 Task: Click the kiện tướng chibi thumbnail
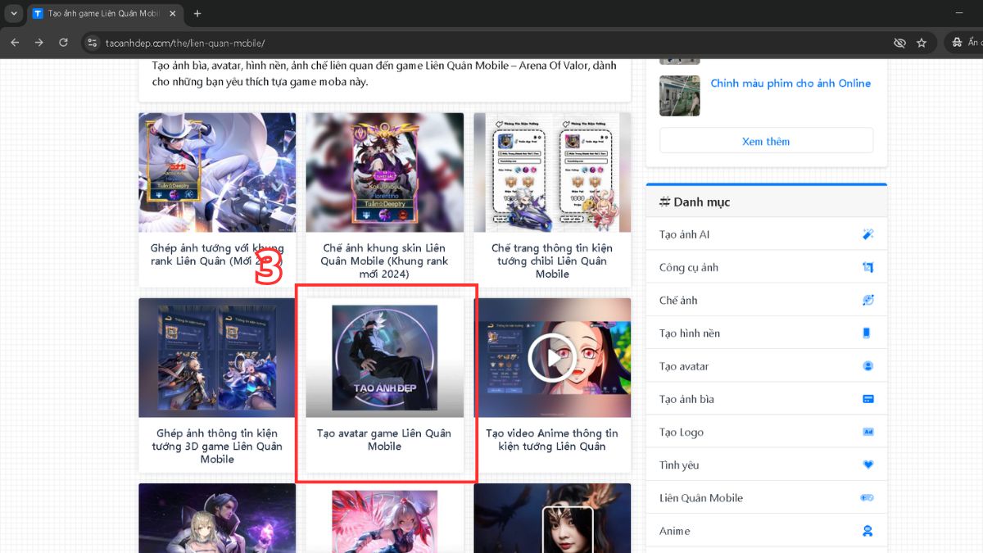(x=552, y=172)
